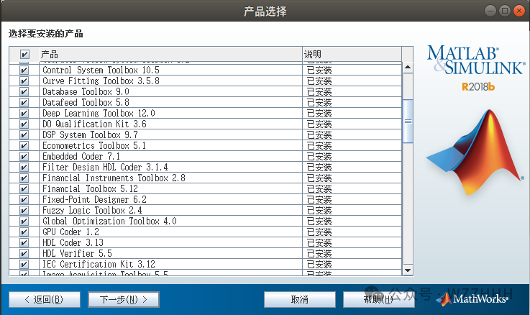530x315 pixels.
Task: Click the 说明 column header
Action: coord(352,54)
